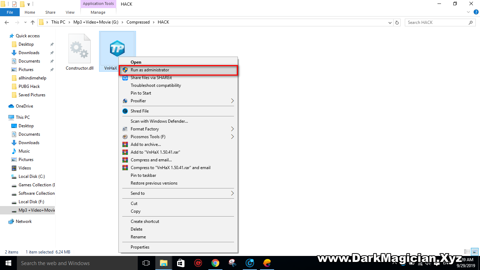Click the red gear taskbar icon
Screen dimensions: 480x270
click(x=198, y=263)
